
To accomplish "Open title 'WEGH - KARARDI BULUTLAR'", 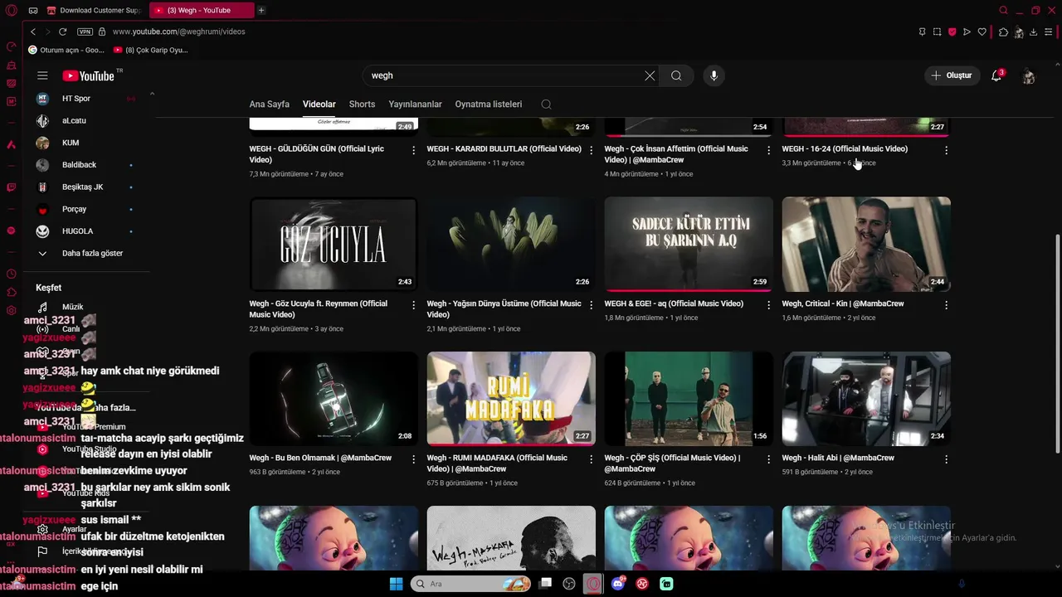I will tap(504, 149).
